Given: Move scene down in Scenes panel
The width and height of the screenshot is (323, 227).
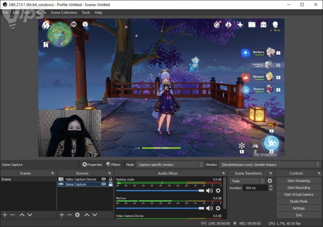Looking at the screenshot, I should coord(30,215).
